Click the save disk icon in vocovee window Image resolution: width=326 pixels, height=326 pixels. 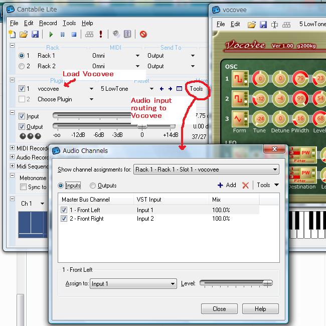click(x=263, y=25)
